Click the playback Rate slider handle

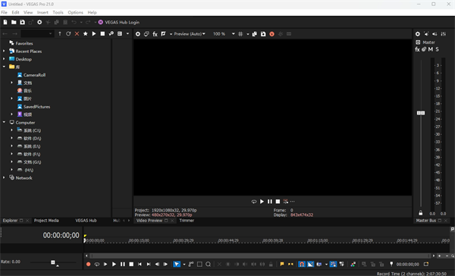(x=53, y=262)
